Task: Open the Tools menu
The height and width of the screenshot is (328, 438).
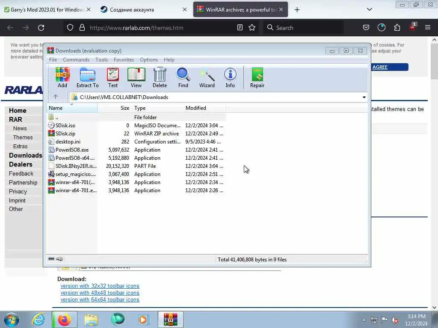Action: (101, 60)
